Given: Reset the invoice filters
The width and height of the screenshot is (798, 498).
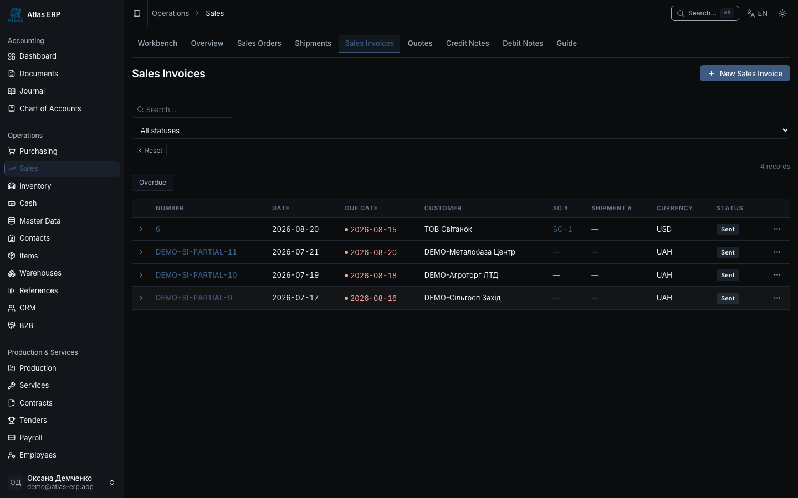Looking at the screenshot, I should [150, 151].
